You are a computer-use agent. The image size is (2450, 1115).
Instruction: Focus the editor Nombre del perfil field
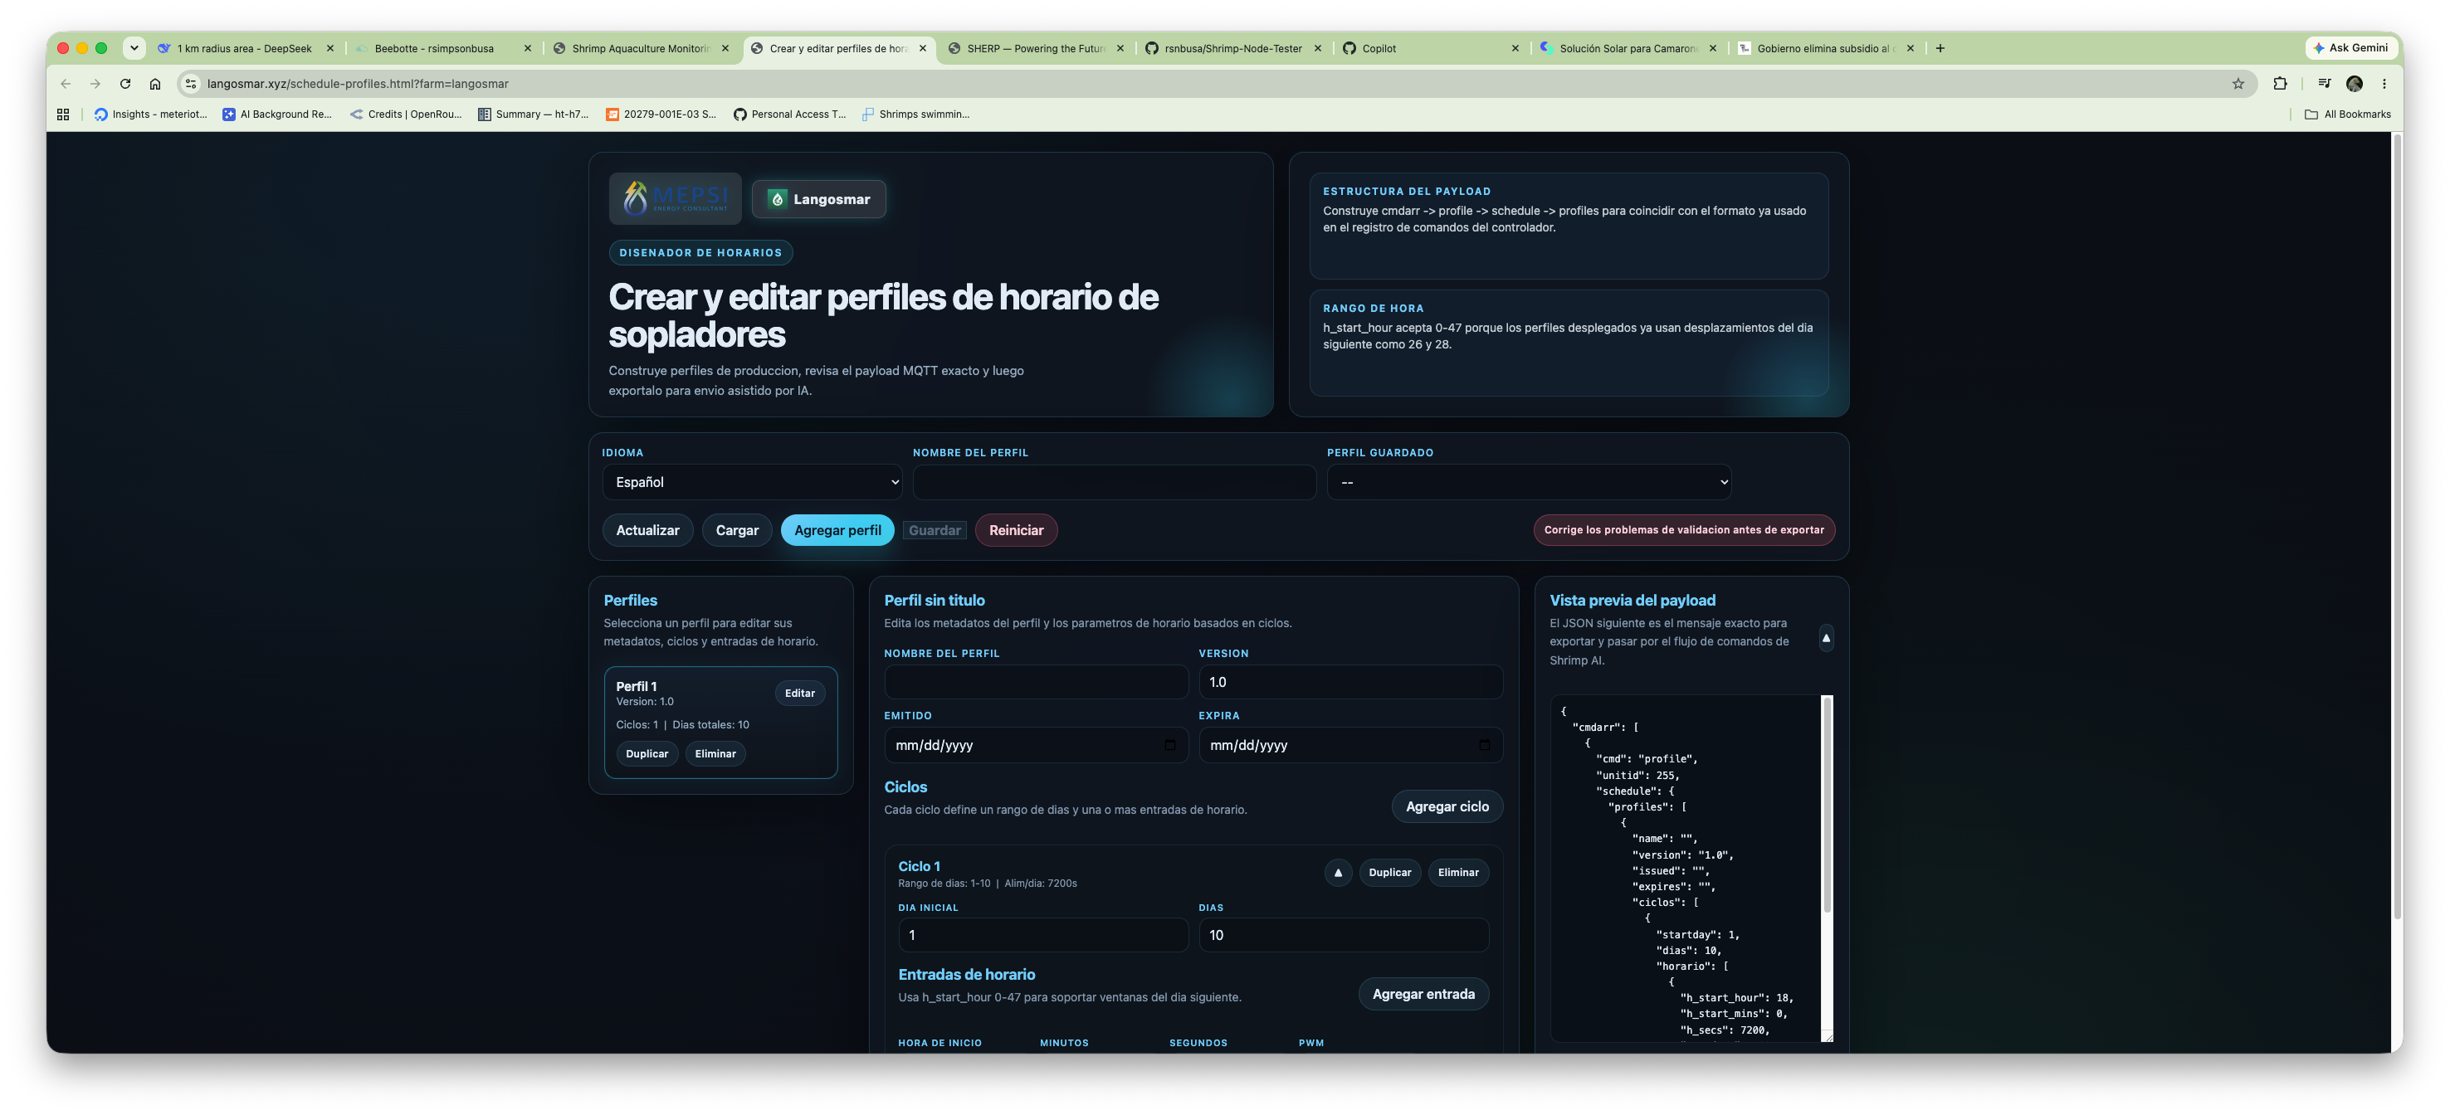pyautogui.click(x=1037, y=683)
